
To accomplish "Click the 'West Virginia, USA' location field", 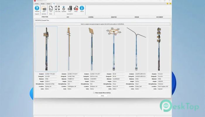I will point(164,87).
